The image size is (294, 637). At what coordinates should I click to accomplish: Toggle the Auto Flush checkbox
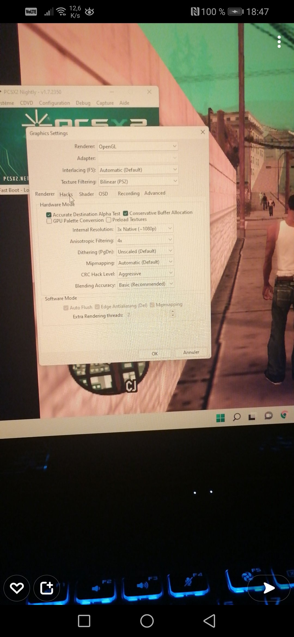pos(66,308)
